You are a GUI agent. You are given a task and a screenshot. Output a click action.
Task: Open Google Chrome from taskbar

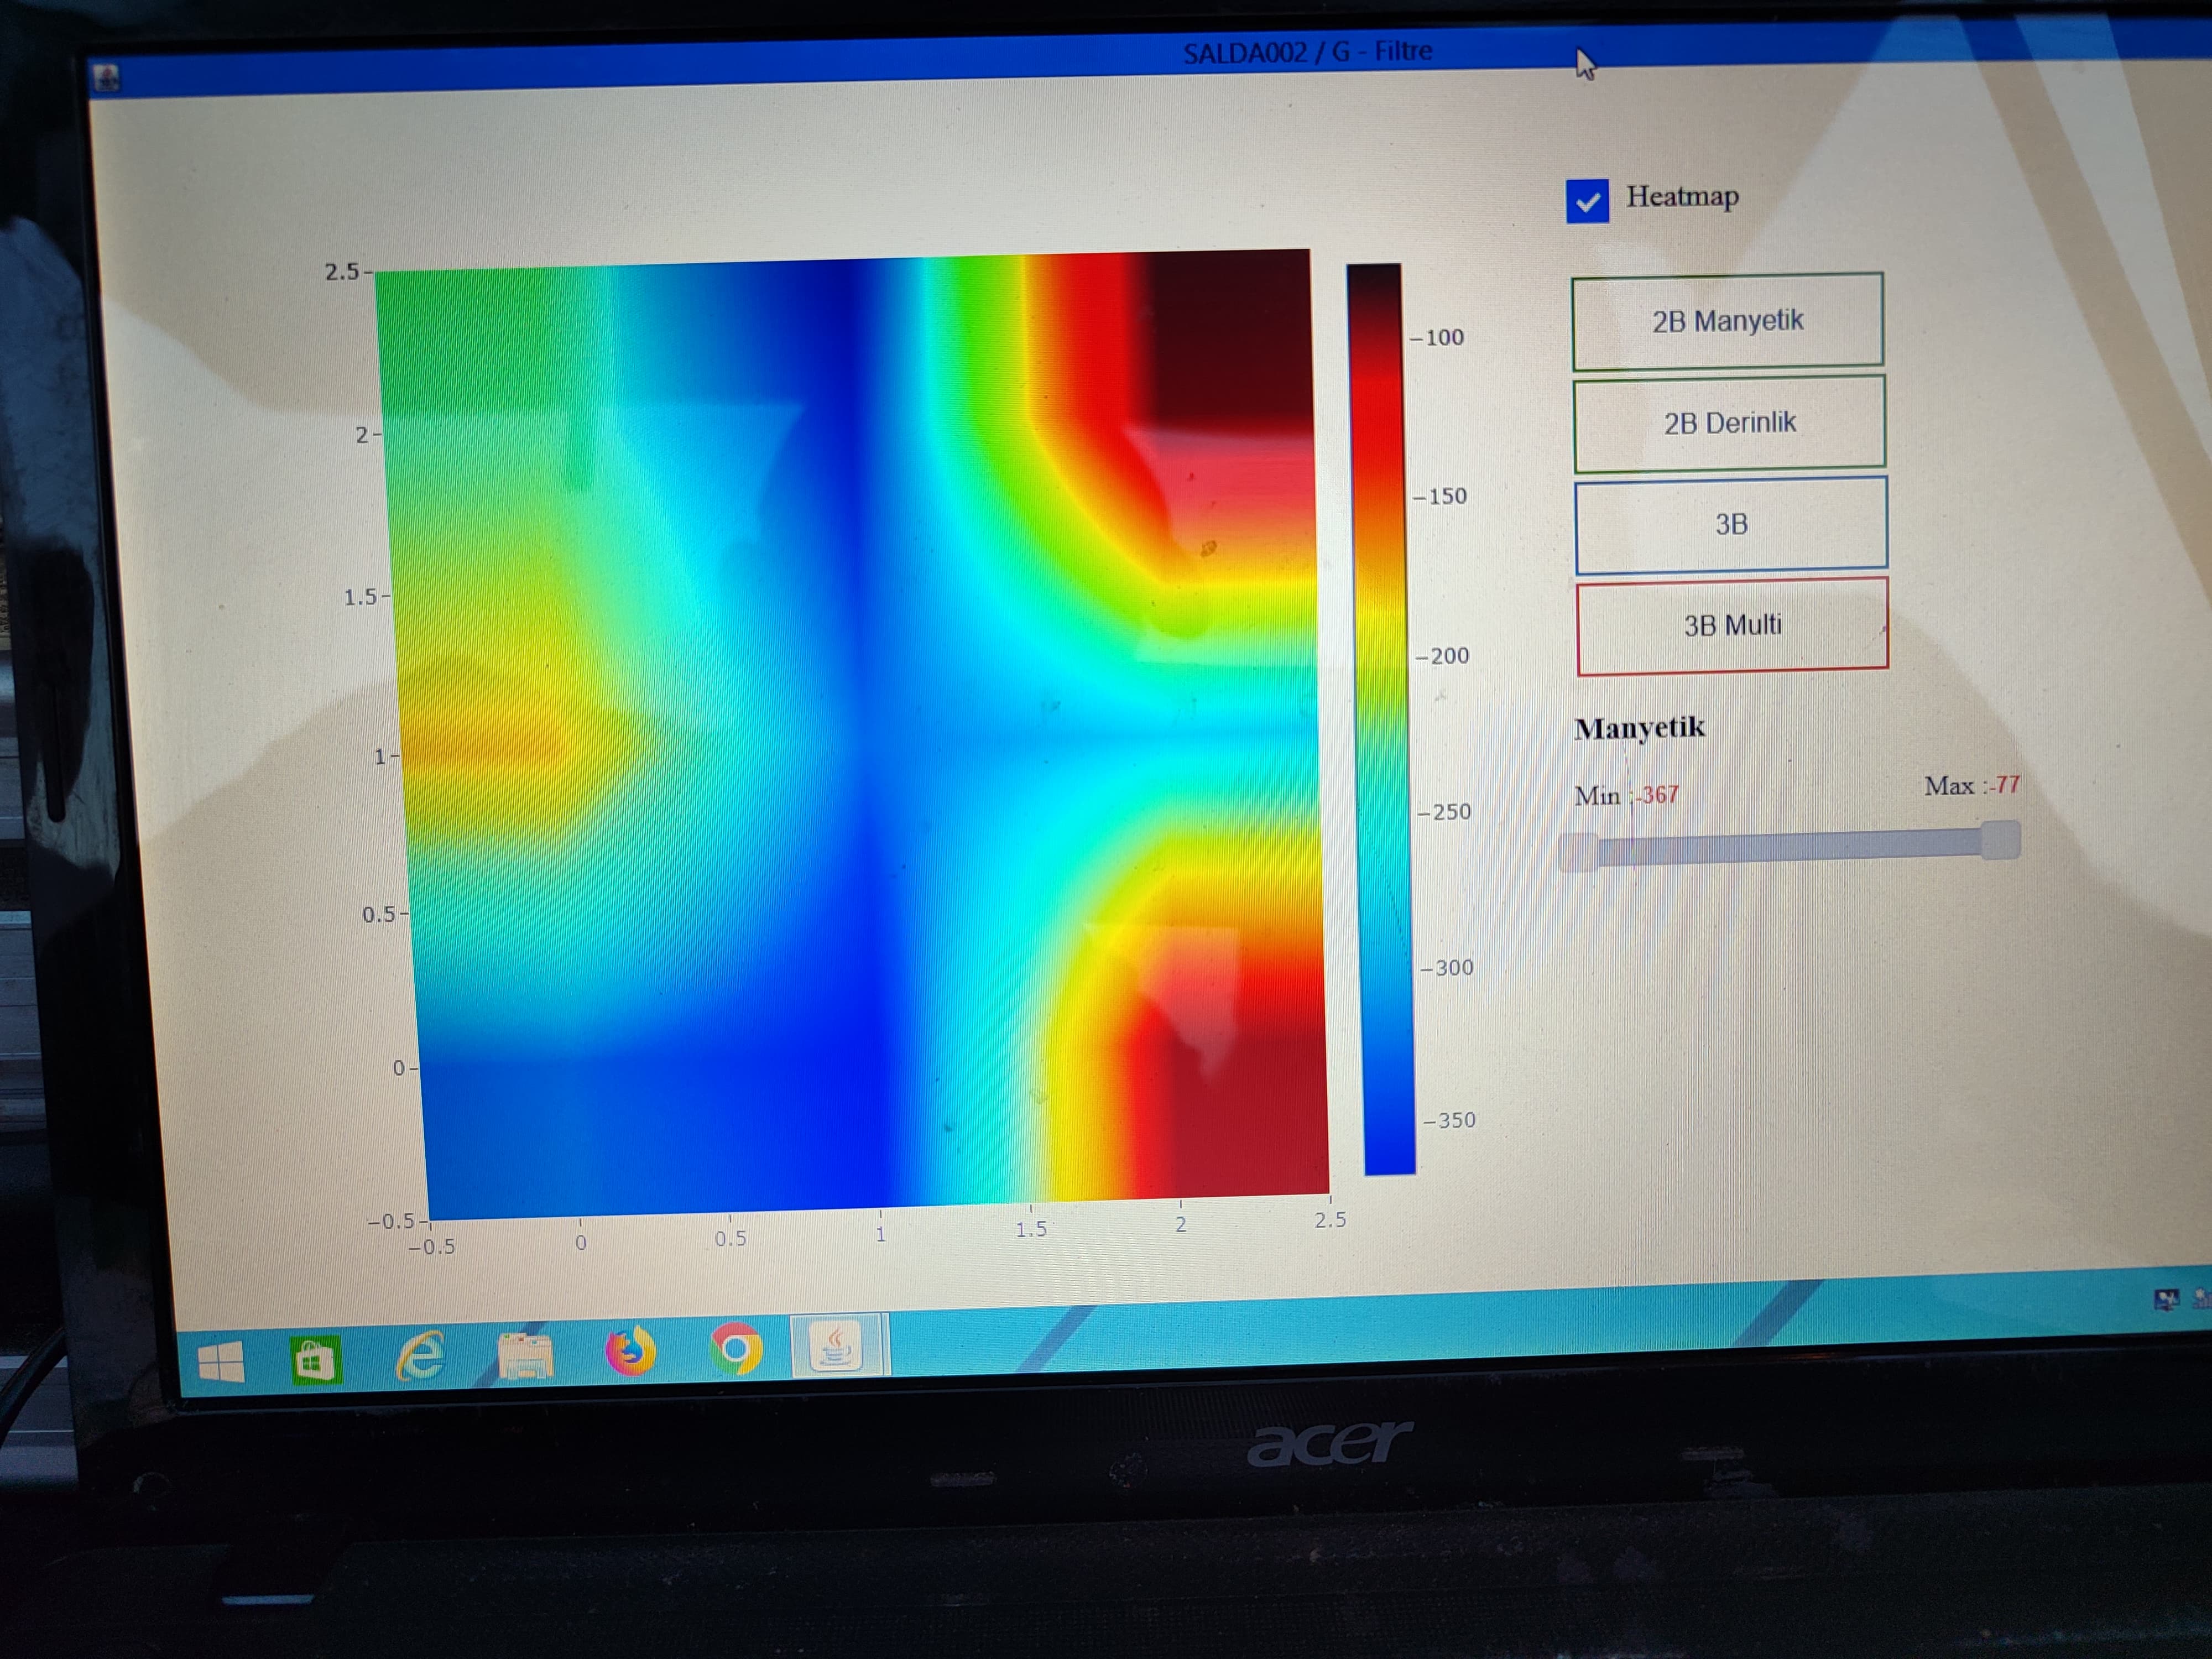(x=736, y=1350)
